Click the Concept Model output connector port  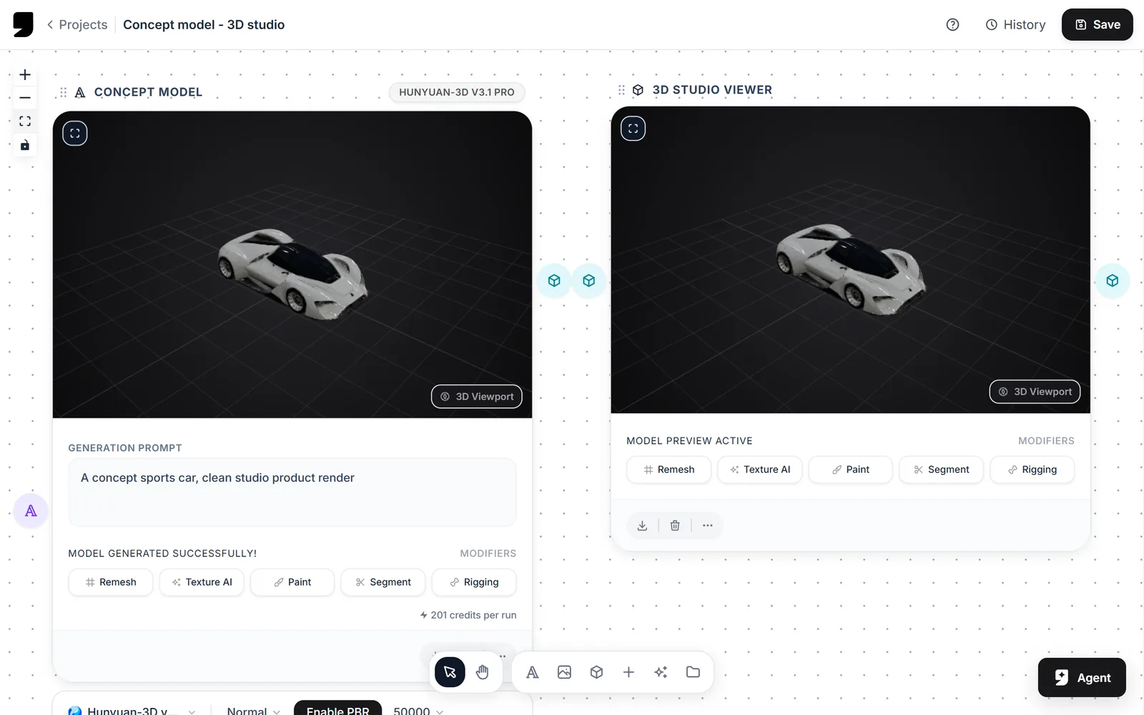coord(554,280)
